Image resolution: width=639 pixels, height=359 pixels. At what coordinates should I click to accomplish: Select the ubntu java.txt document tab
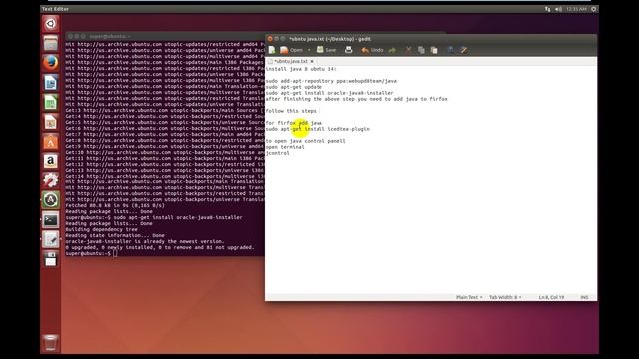(x=291, y=61)
